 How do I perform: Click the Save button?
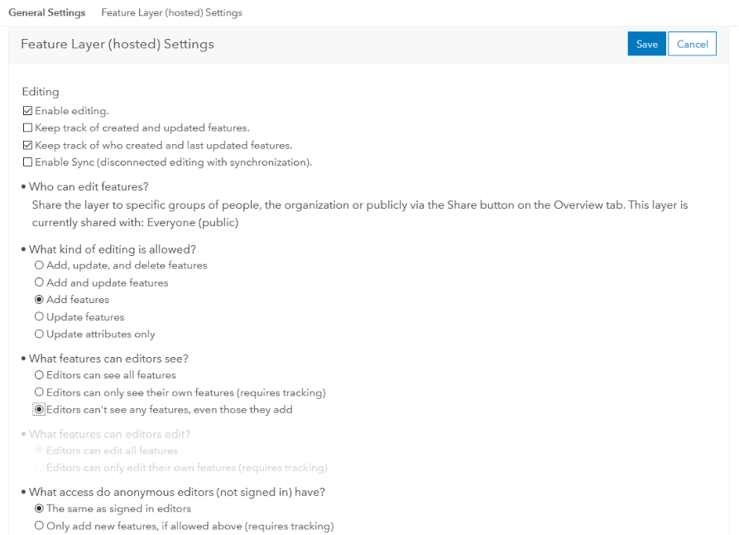tap(646, 45)
